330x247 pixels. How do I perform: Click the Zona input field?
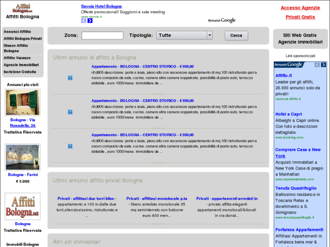coord(103,35)
